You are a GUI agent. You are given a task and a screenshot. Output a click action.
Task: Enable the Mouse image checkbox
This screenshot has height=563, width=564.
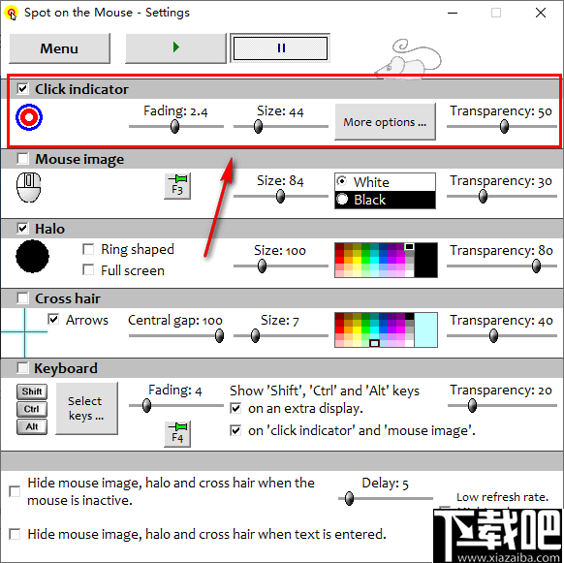coord(22,158)
